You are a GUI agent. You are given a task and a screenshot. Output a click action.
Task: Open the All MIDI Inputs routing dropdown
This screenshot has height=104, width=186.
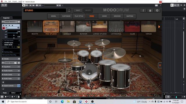click(x=11, y=43)
